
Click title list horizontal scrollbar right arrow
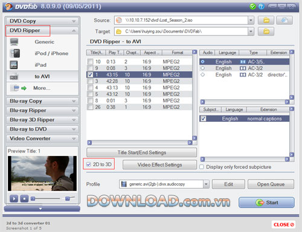pos(190,143)
